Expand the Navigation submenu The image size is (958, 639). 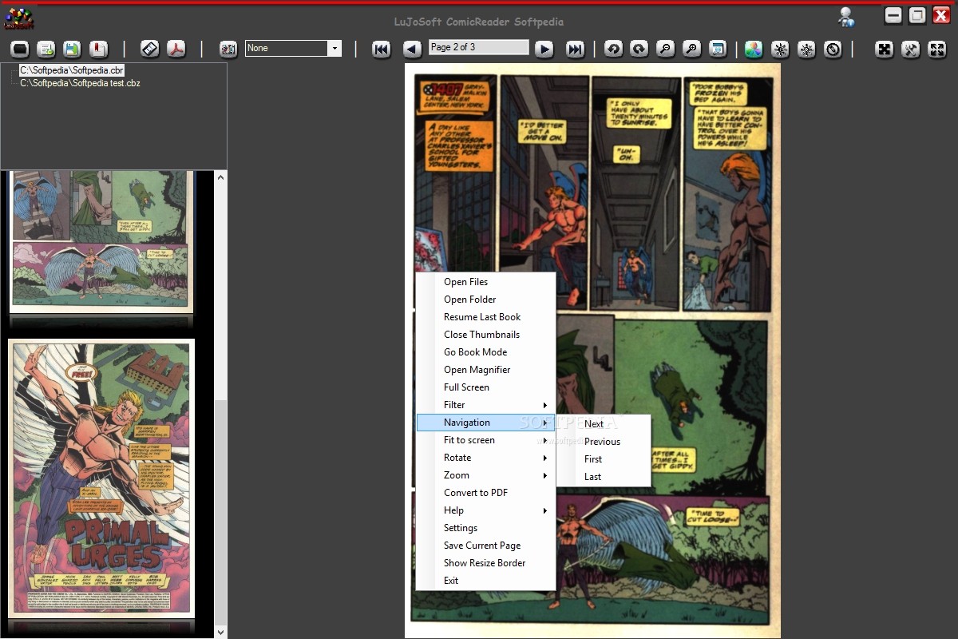coord(485,423)
